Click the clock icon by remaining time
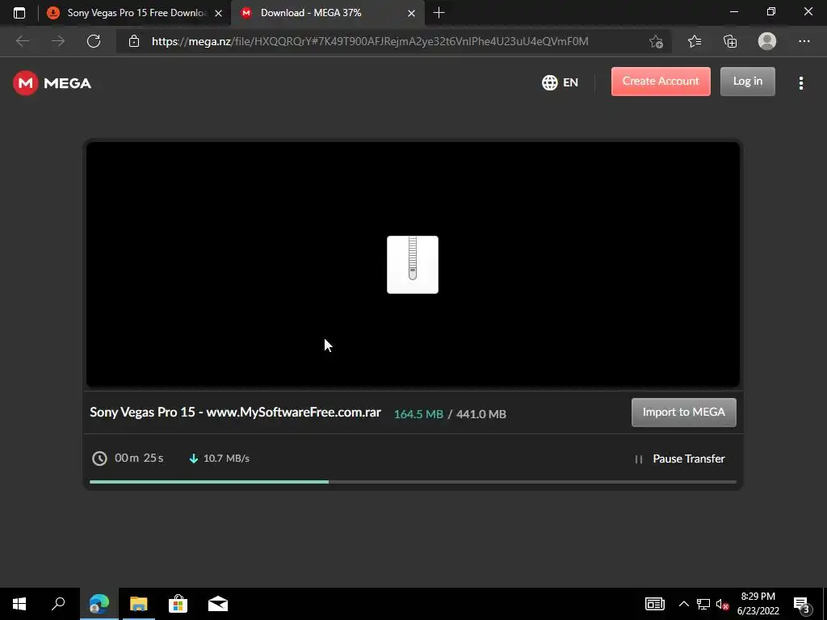The image size is (827, 620). coord(99,459)
